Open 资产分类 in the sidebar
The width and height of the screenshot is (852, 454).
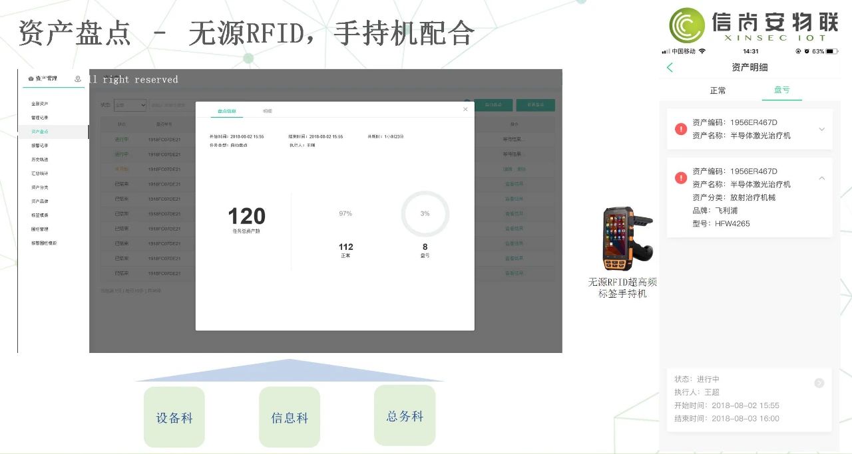pos(40,187)
